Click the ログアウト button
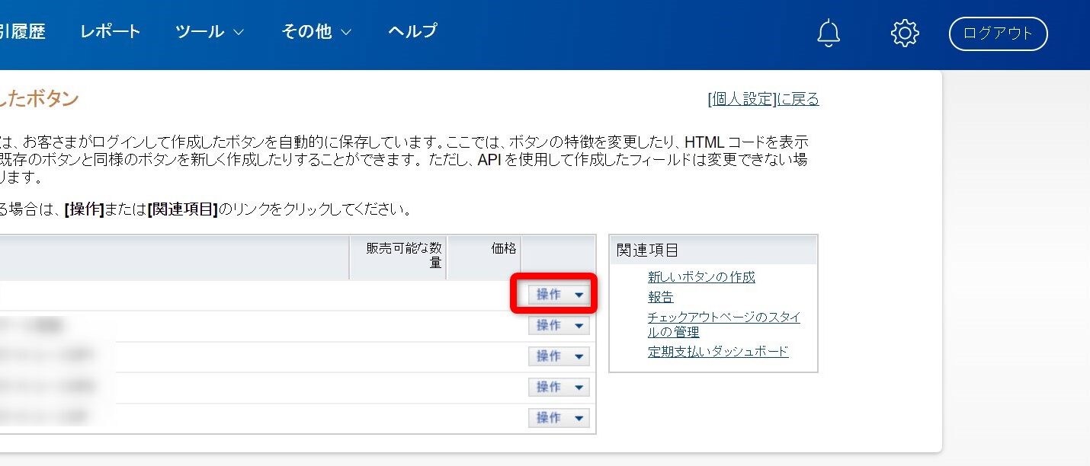Screen dimensions: 1090x466 click(x=998, y=34)
